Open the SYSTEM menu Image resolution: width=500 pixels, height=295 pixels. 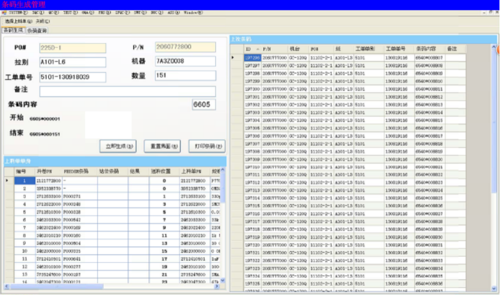coord(18,13)
